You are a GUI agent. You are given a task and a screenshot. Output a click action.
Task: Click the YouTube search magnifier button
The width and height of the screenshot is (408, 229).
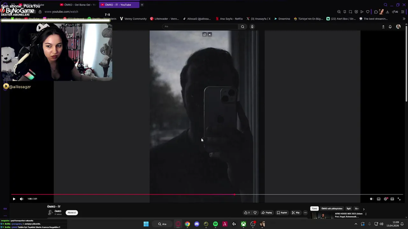click(243, 27)
